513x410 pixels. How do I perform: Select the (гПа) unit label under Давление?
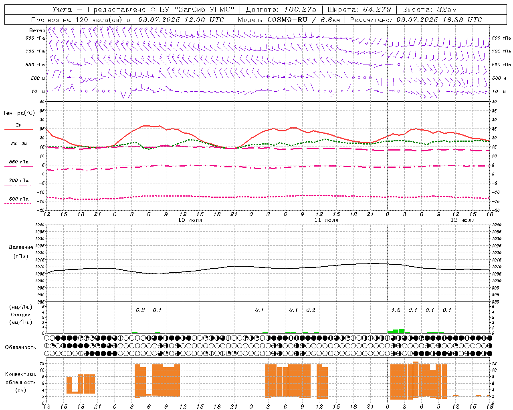coord(20,256)
